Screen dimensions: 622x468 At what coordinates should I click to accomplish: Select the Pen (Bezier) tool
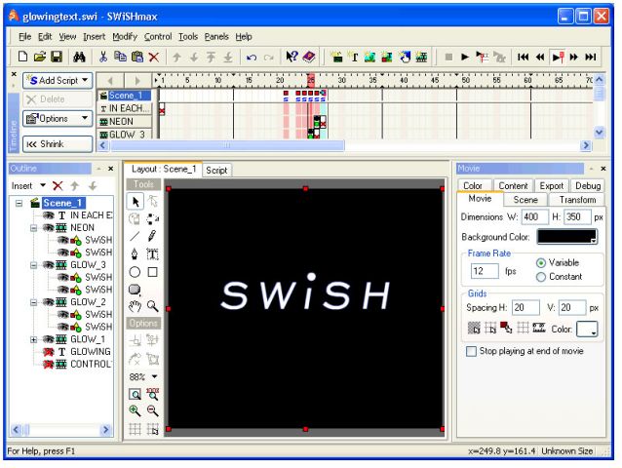135,253
